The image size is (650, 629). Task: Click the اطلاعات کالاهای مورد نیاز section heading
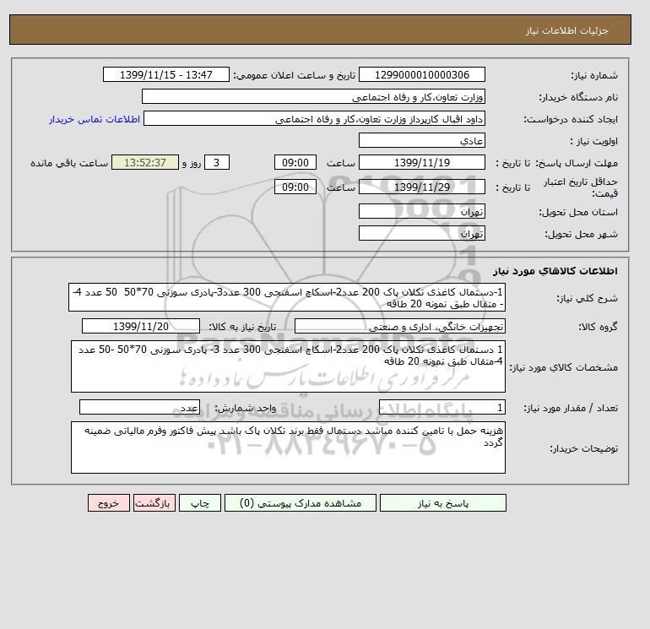(x=555, y=271)
